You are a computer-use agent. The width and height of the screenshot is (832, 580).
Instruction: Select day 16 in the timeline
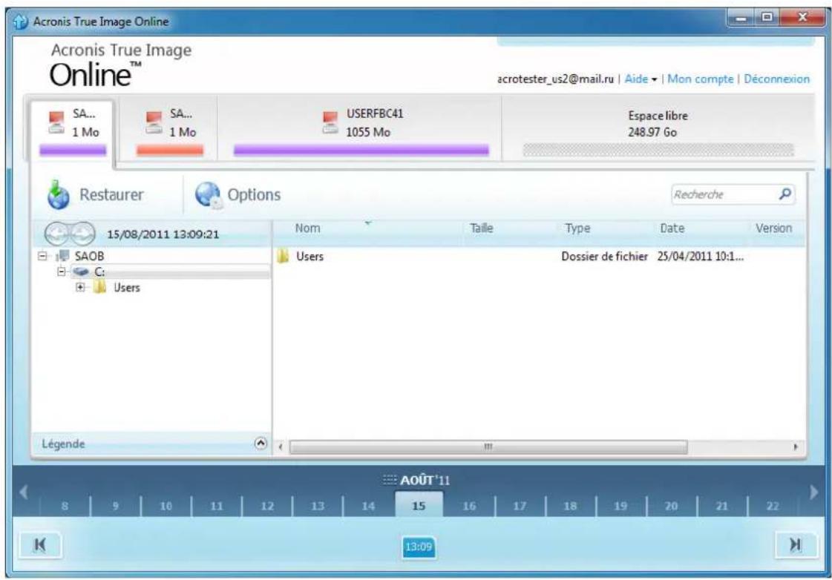click(469, 506)
